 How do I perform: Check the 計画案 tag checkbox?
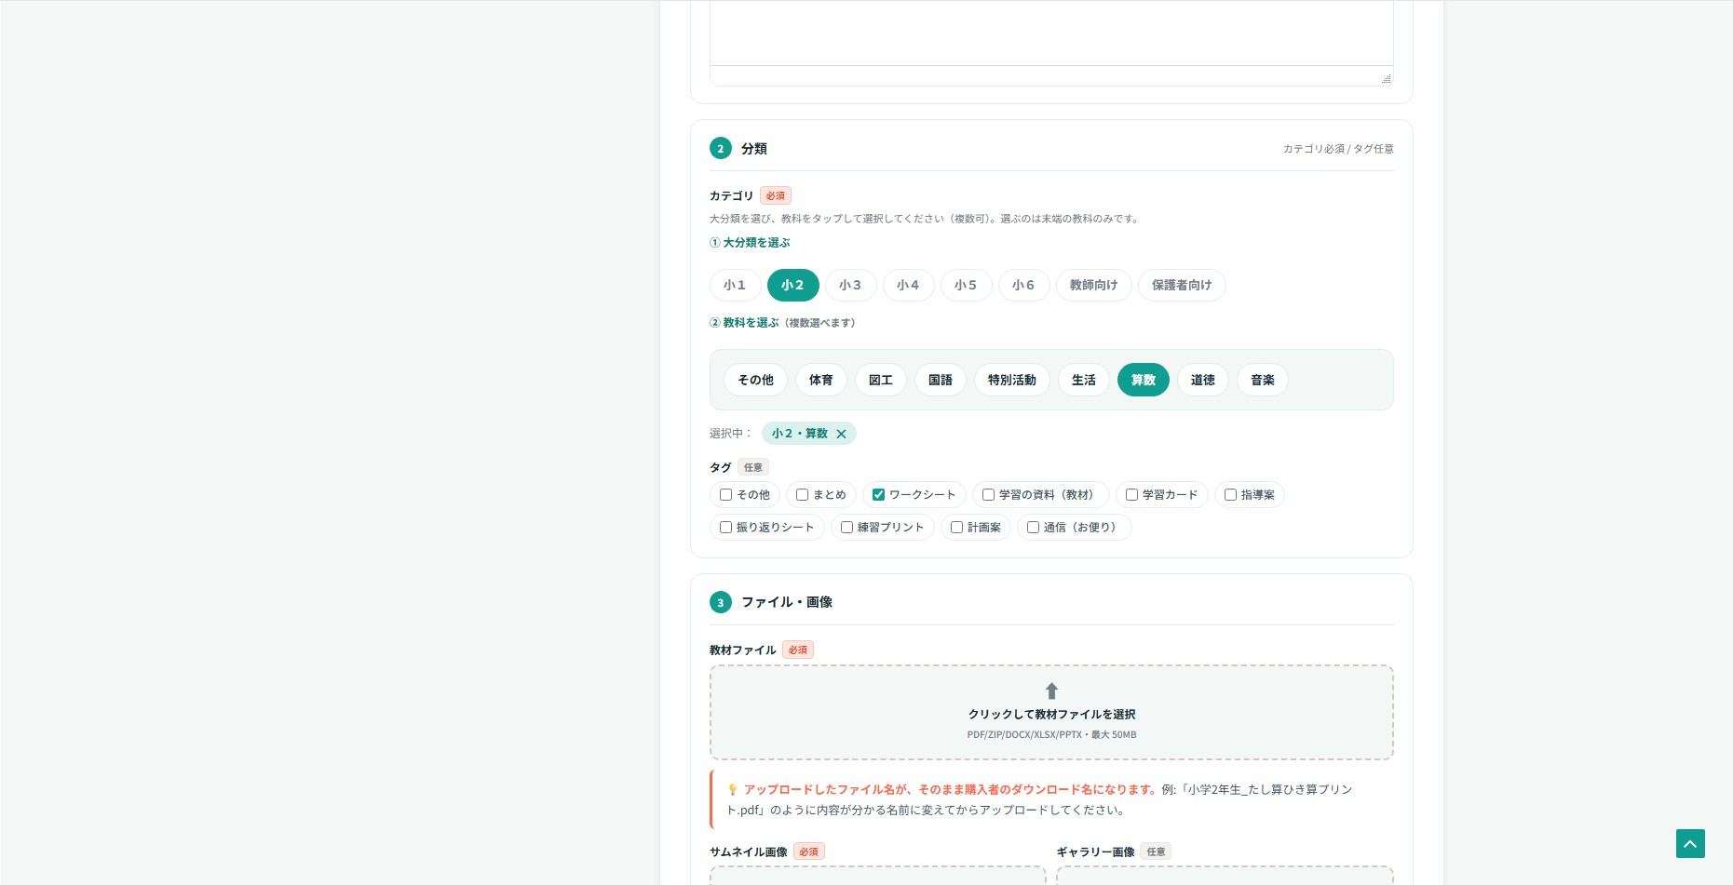point(956,528)
